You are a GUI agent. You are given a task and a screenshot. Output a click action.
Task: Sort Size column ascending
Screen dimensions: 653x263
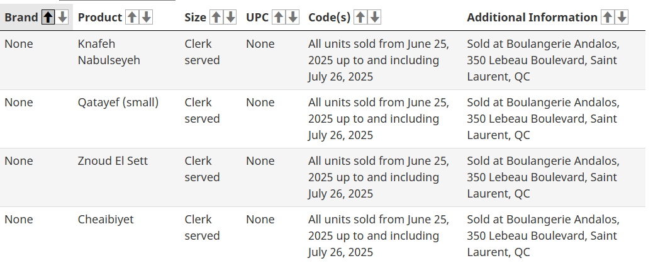click(x=216, y=18)
